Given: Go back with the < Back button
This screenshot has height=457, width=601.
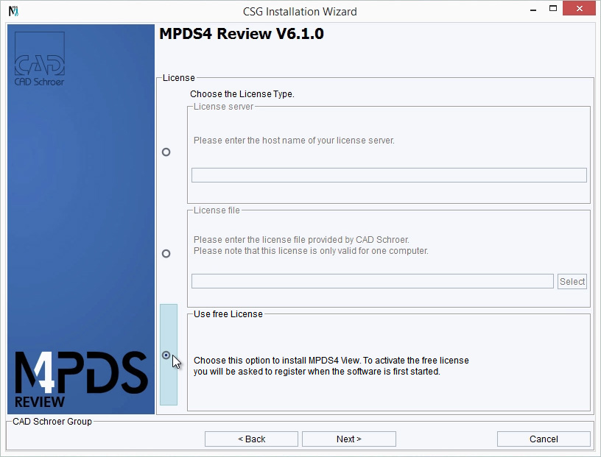Looking at the screenshot, I should tap(251, 439).
